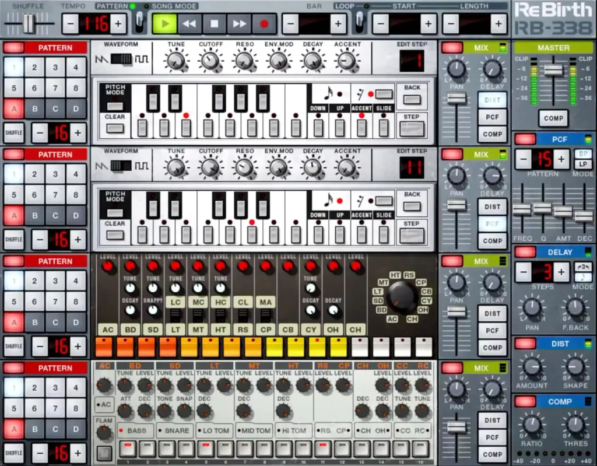Click the first synth Reso knob
597x466 pixels.
[x=244, y=61]
